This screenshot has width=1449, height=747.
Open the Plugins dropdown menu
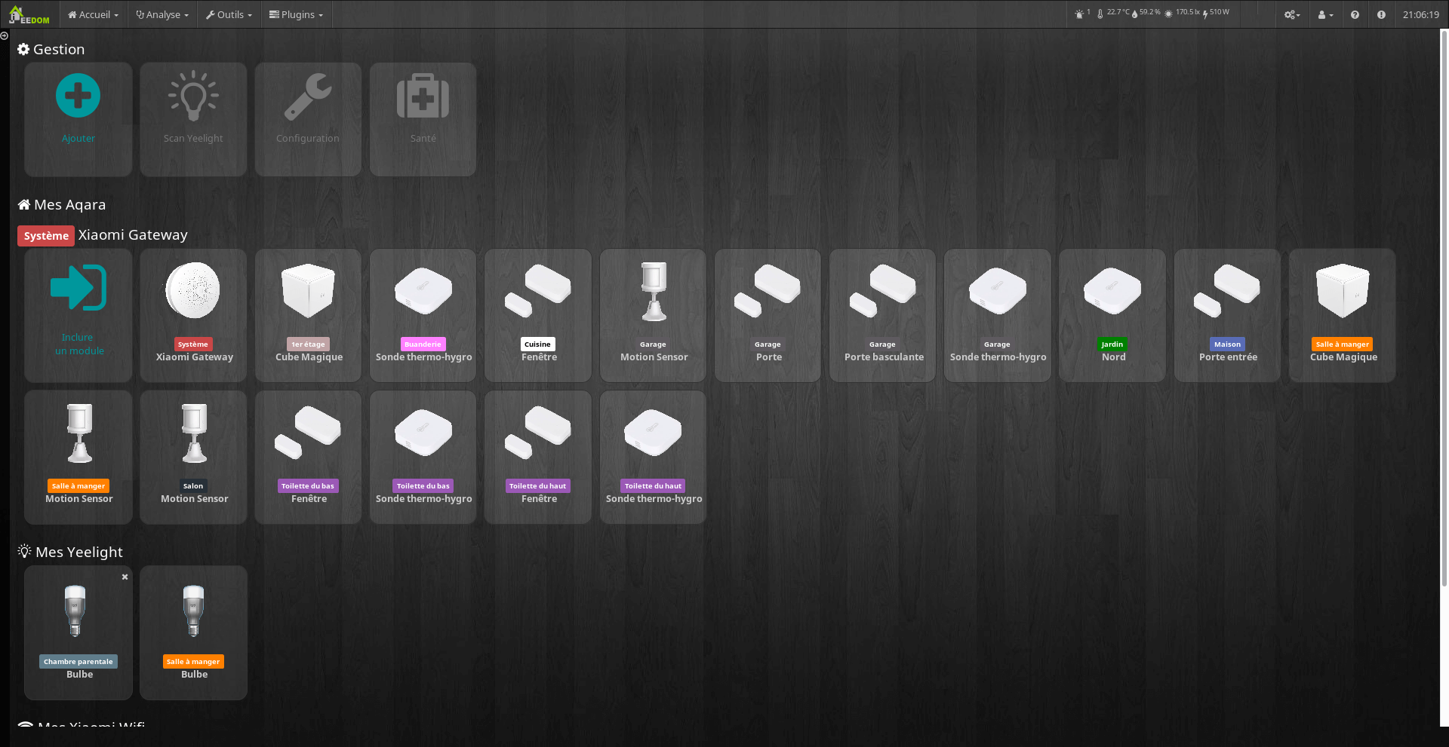(x=296, y=14)
